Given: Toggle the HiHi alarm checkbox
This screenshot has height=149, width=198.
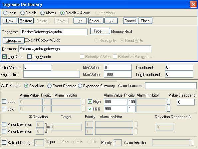Looking at the screenshot, I should (x=90, y=109).
